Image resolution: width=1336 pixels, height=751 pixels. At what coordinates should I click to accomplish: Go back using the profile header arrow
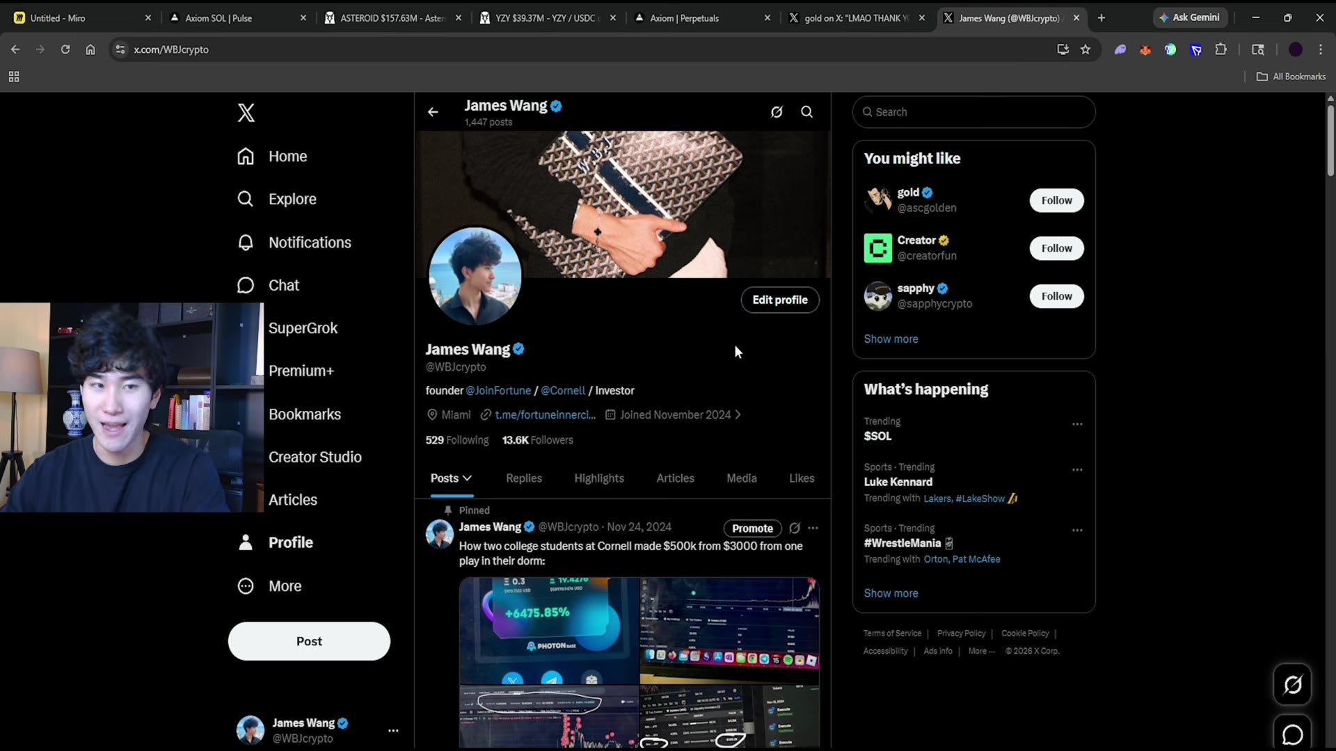coord(433,112)
